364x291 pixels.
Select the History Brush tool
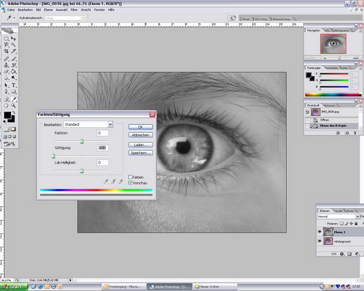[13, 65]
